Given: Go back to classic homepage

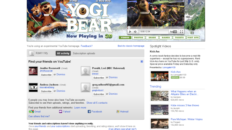Looking at the screenshot, I should click(131, 46).
